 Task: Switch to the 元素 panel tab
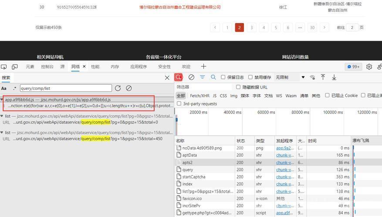(30, 66)
